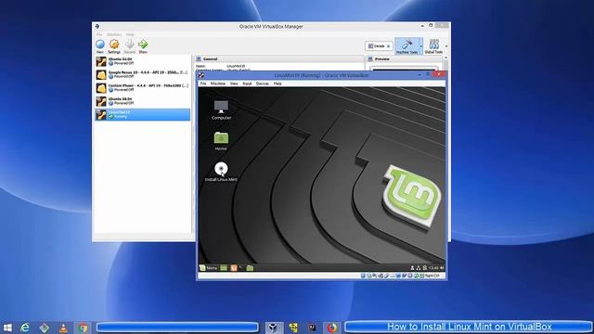Click the Computer desktop icon in Mint
Image resolution: width=594 pixels, height=334 pixels.
click(221, 110)
